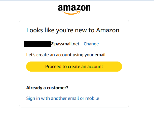
Task: Click the word Looks in the heading
Action: [34, 30]
